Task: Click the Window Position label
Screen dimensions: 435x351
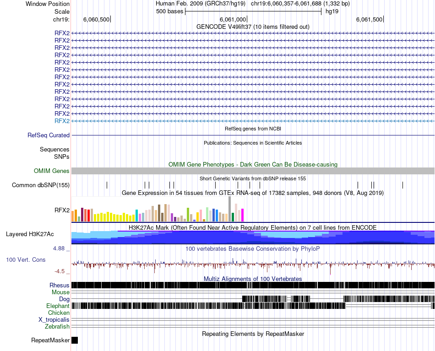Action: pos(48,4)
